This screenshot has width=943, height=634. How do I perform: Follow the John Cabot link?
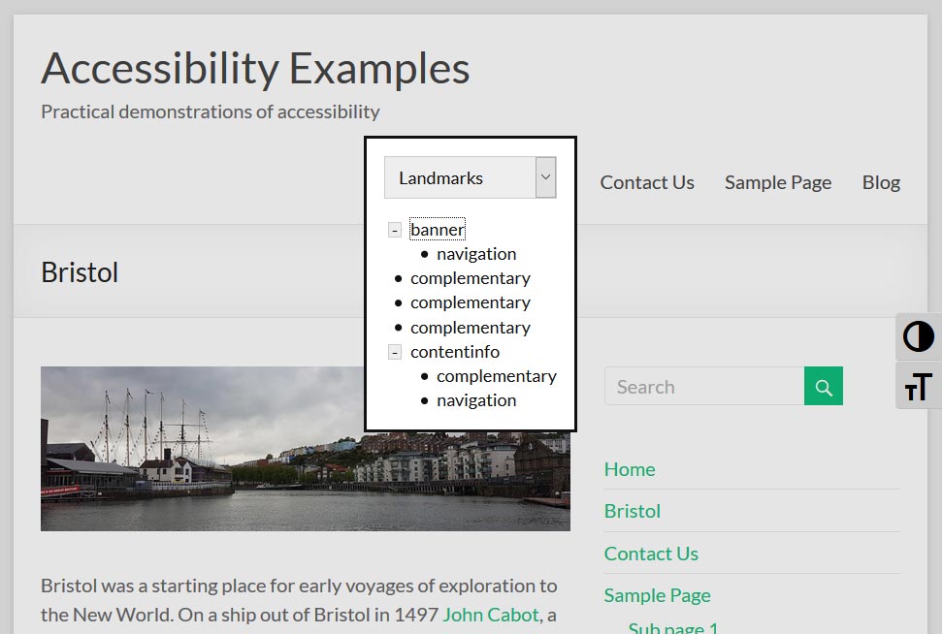click(x=491, y=615)
